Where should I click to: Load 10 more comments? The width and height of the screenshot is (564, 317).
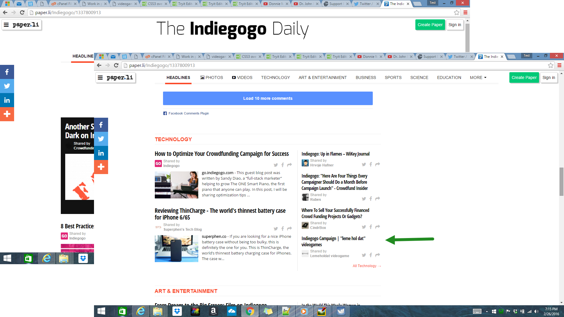pyautogui.click(x=268, y=98)
